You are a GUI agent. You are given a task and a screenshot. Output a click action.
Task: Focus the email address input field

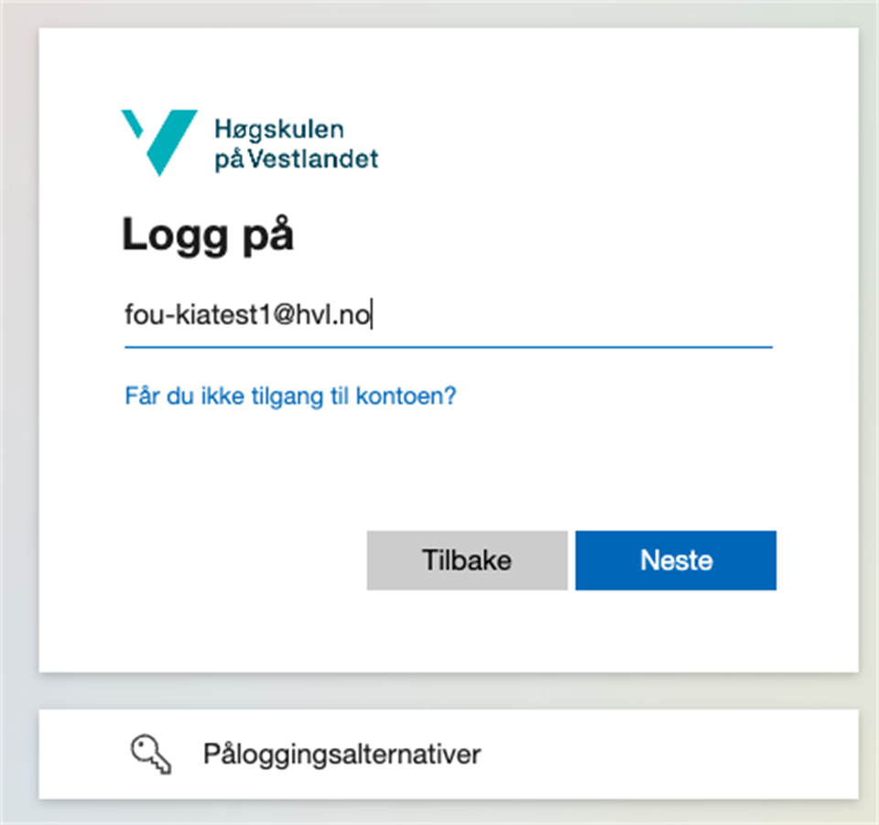coord(448,316)
